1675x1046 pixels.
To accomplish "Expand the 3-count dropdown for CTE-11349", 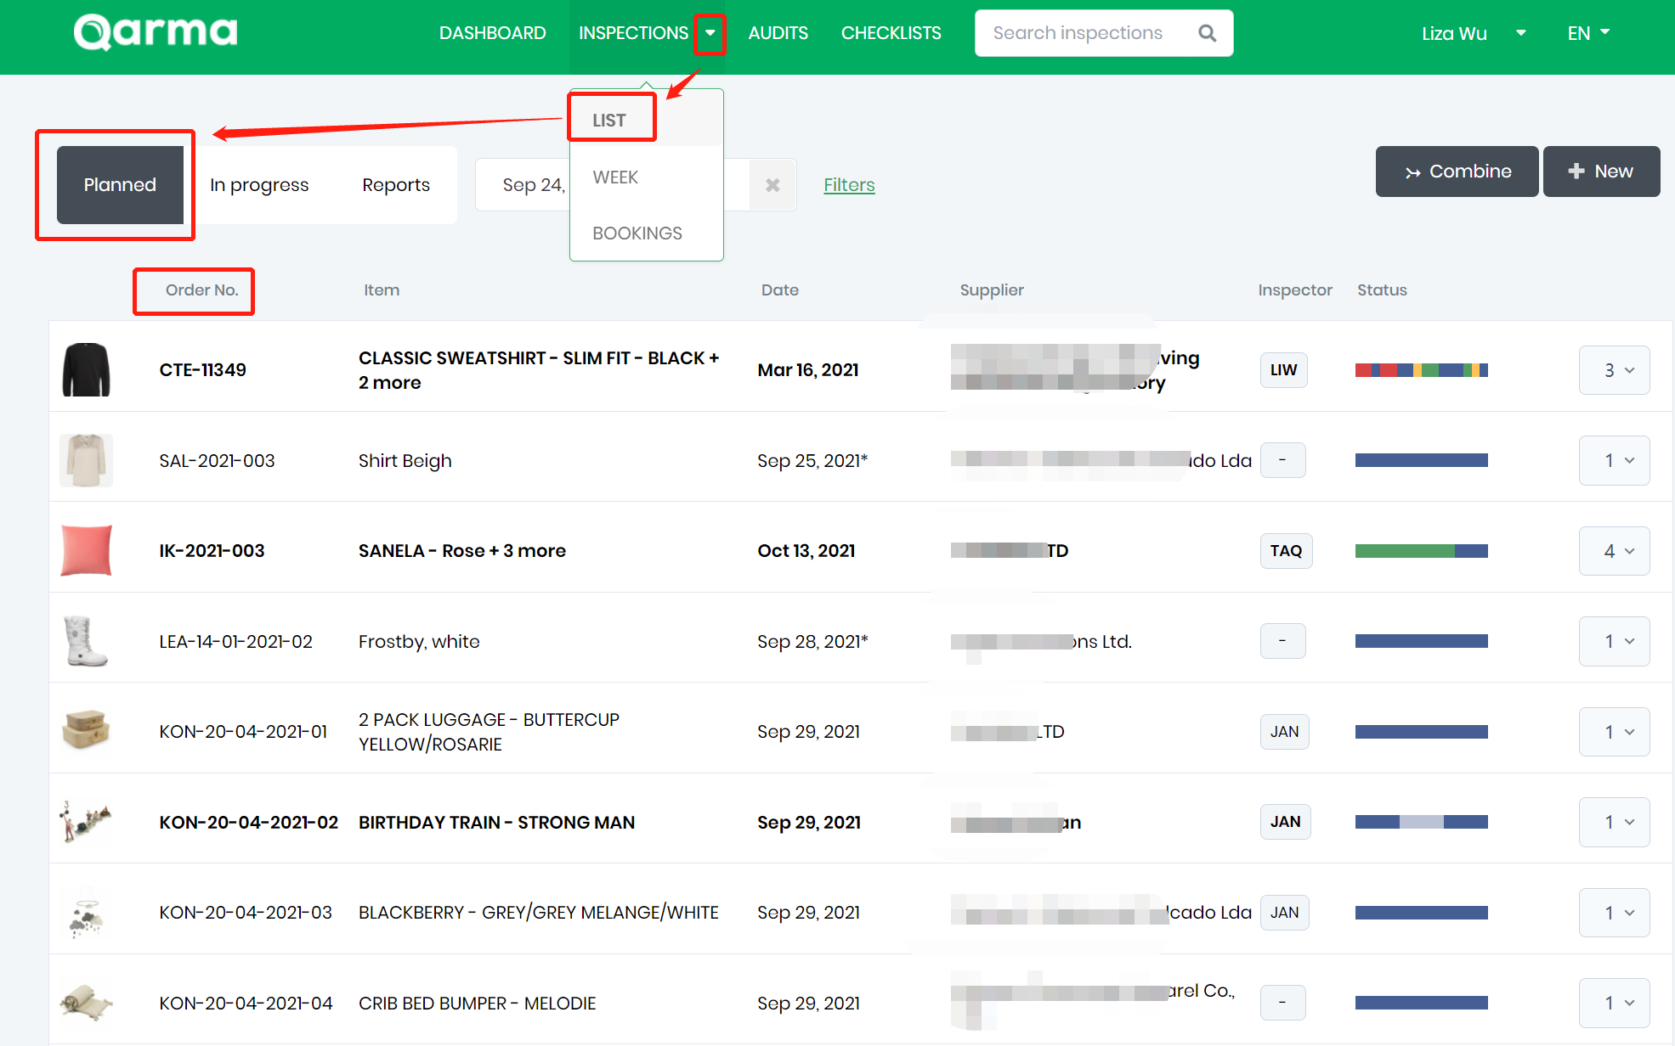I will (1614, 370).
